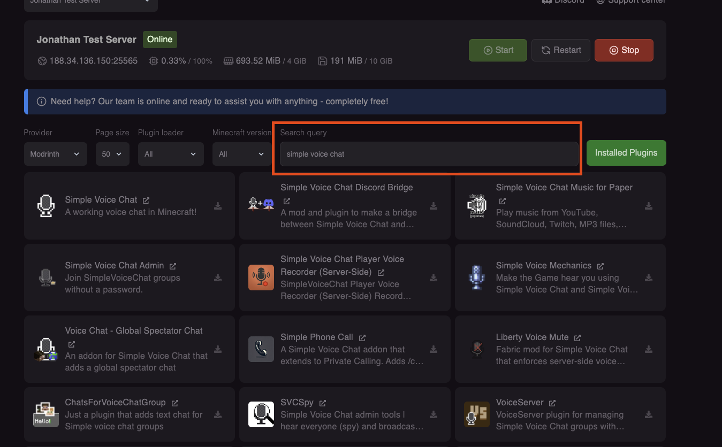Click the SVCSpy magnifying-glass plugin icon

click(x=261, y=414)
